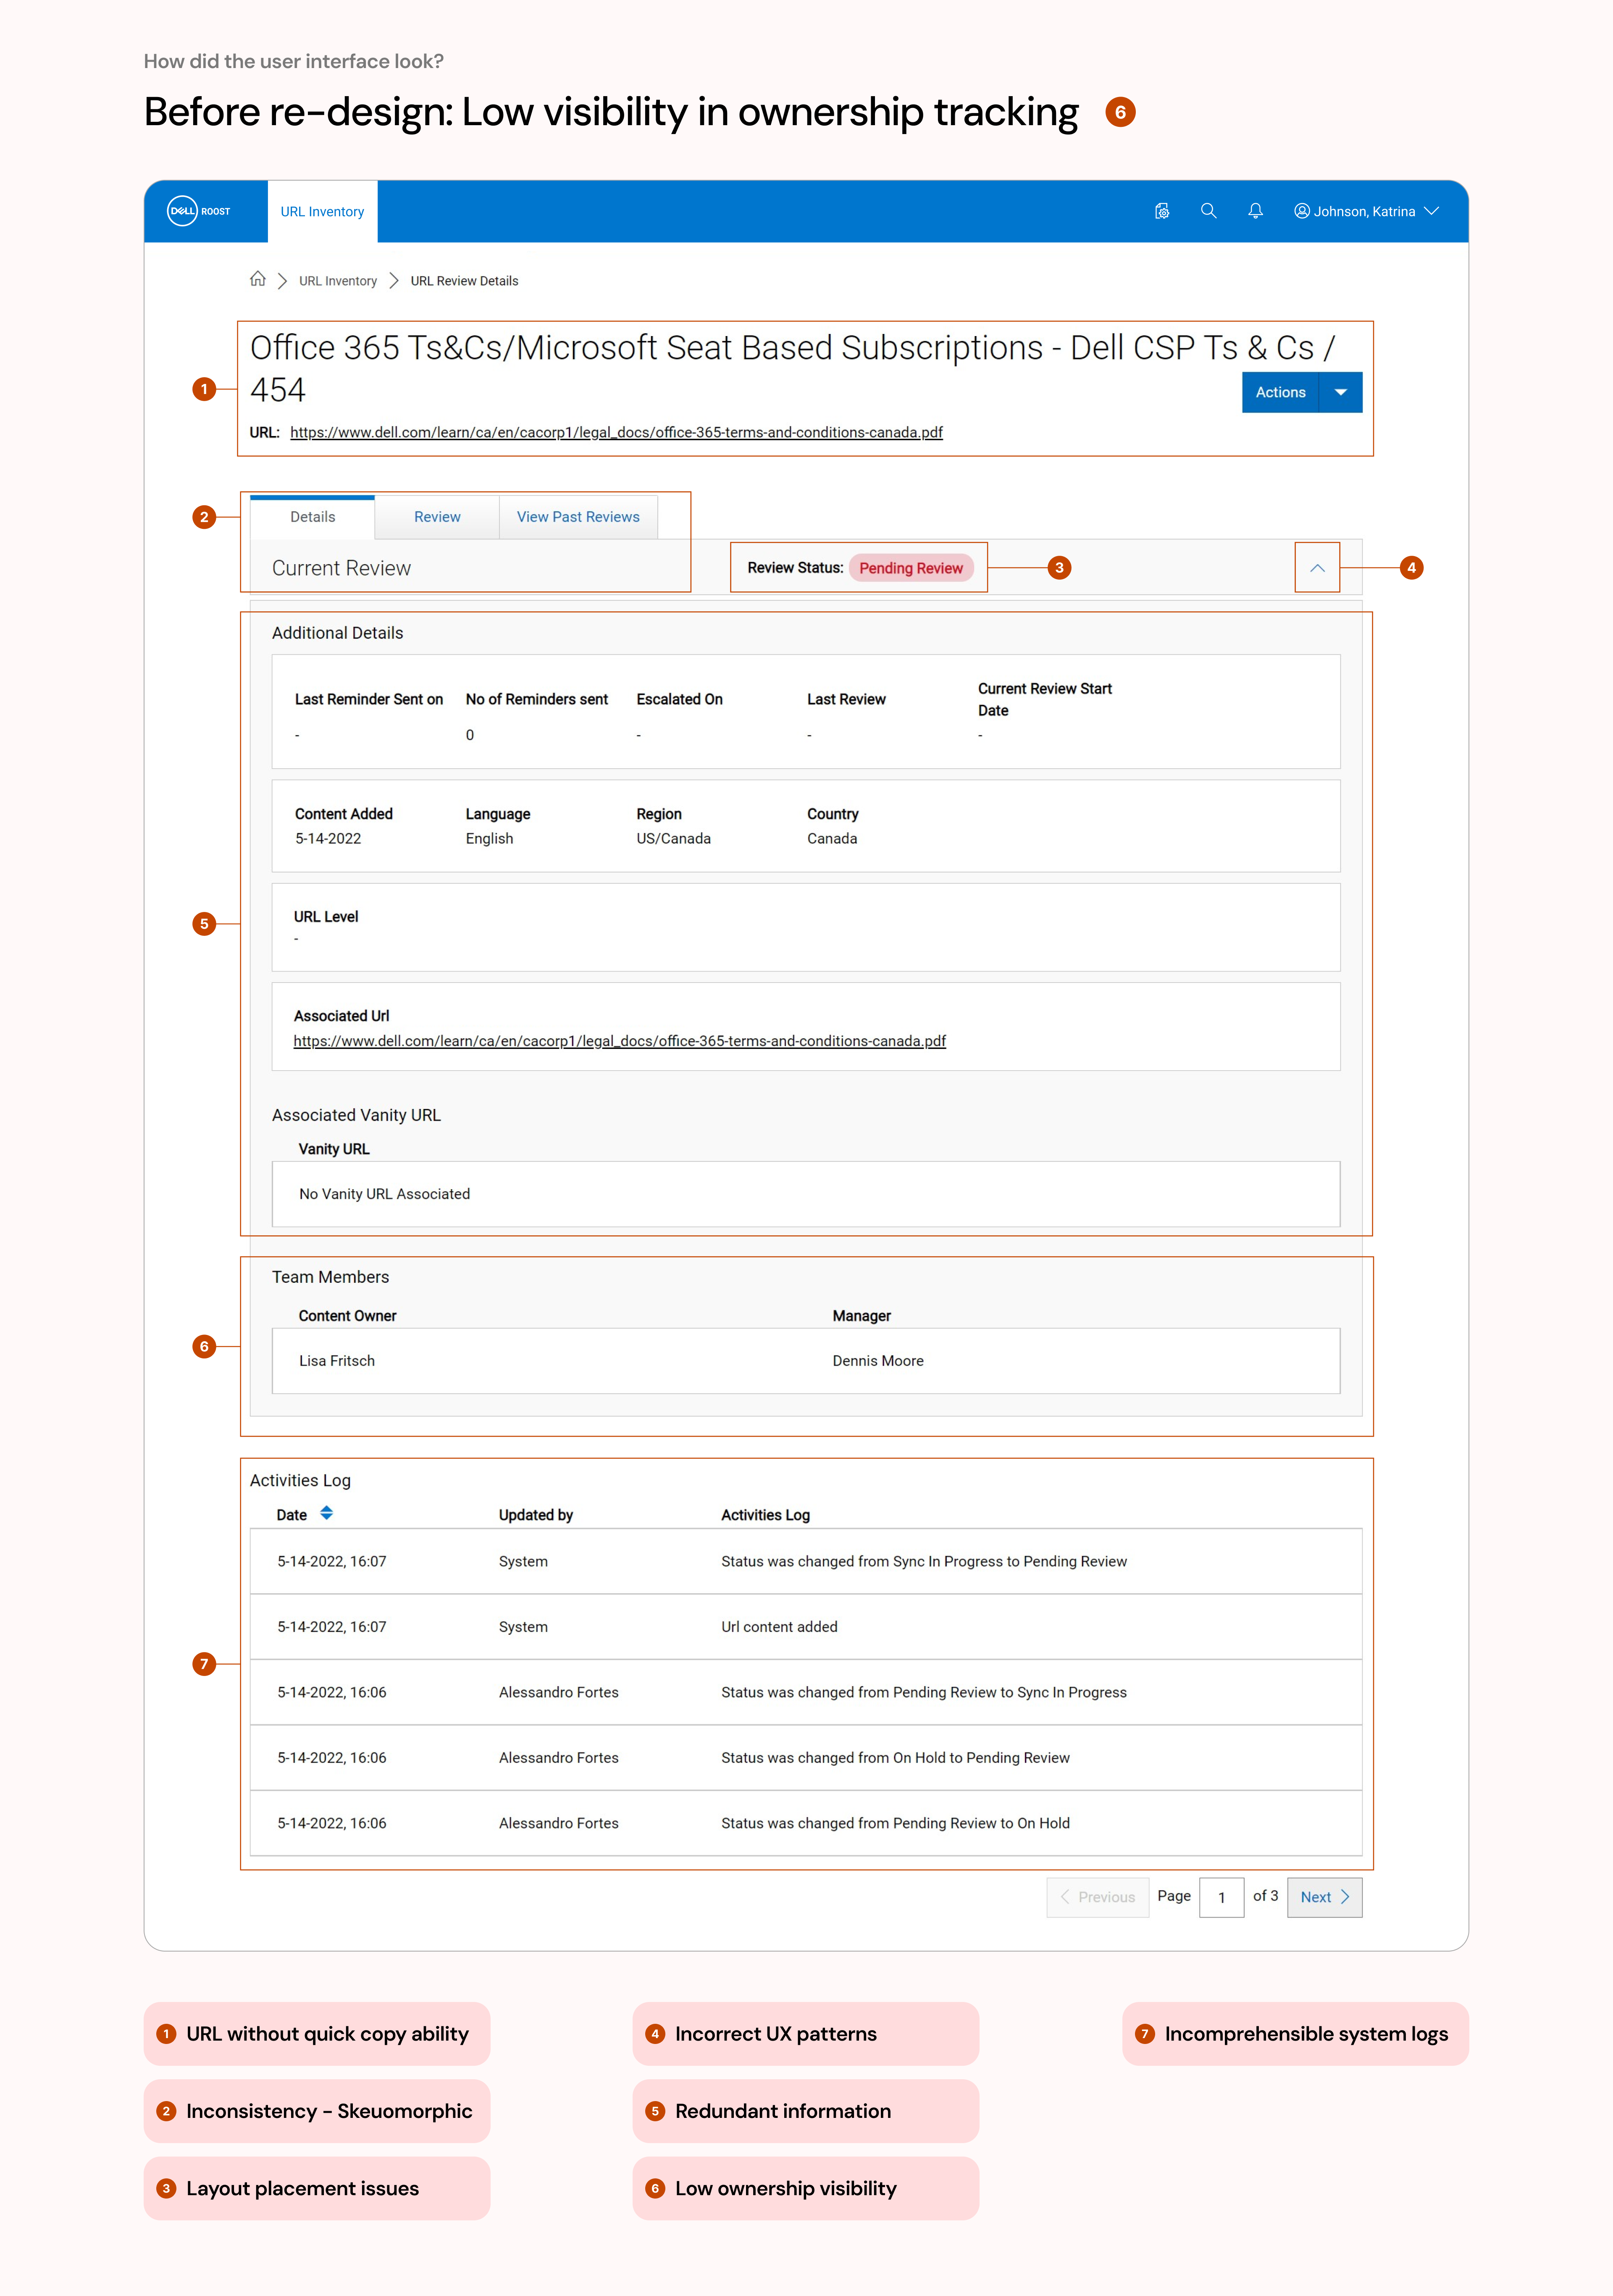Click the Next page button
Image resolution: width=1613 pixels, height=2296 pixels.
pyautogui.click(x=1324, y=1897)
